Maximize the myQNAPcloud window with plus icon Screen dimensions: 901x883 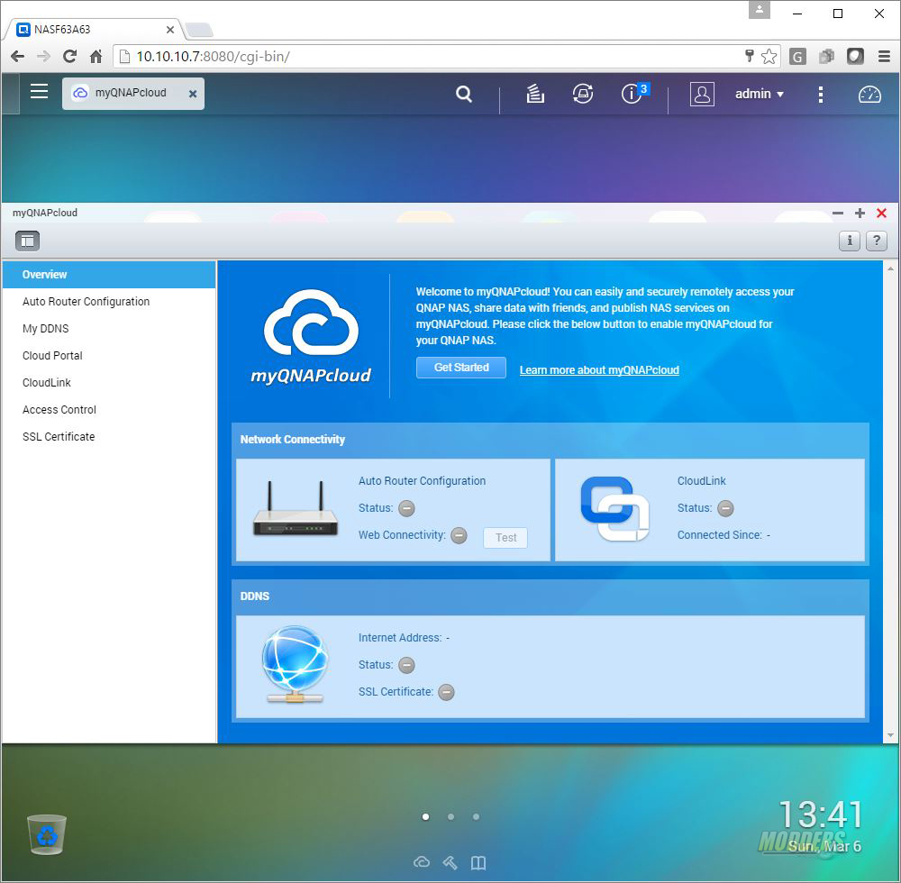pyautogui.click(x=860, y=214)
